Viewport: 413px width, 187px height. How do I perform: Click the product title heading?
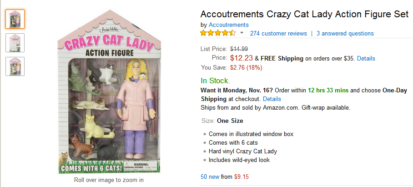point(304,14)
